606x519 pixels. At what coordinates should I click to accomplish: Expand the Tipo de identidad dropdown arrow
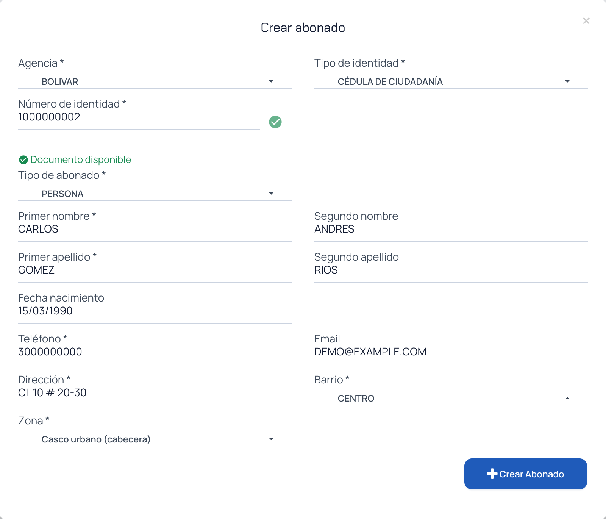567,81
